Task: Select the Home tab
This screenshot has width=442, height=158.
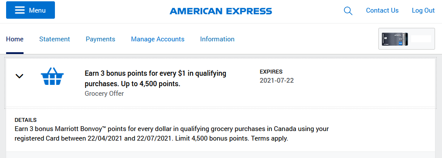Action: pos(15,39)
